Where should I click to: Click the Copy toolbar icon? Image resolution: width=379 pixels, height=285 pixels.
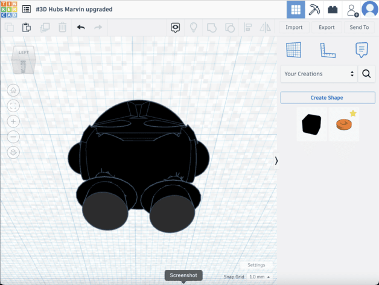10,27
